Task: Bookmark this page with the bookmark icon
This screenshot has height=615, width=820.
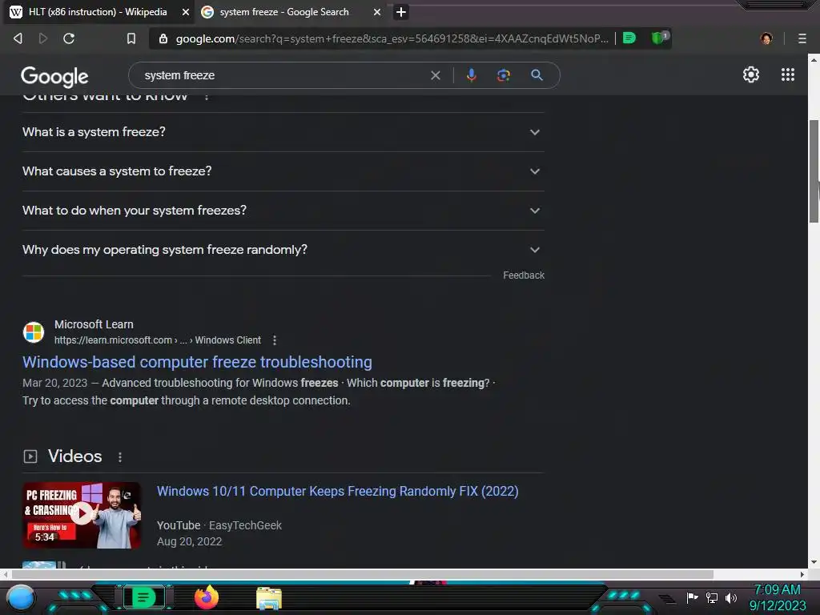Action: pos(131,38)
